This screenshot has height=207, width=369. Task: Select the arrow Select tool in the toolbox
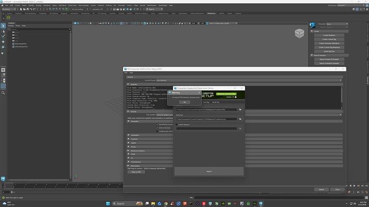[x=3, y=26]
